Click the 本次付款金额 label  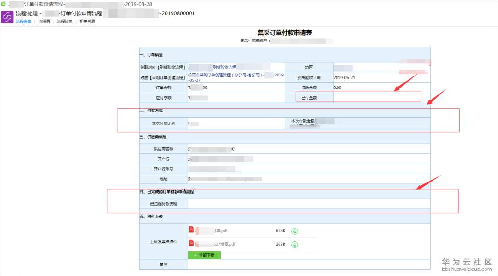[303, 121]
